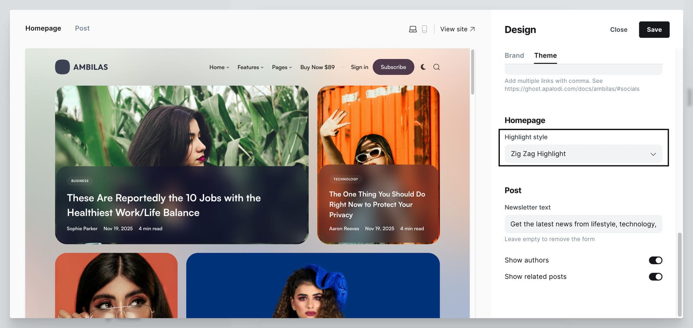
Task: Click the Buy Now $89 link
Action: [317, 67]
